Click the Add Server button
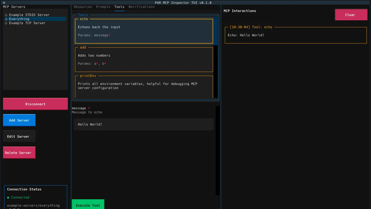 tap(19, 120)
